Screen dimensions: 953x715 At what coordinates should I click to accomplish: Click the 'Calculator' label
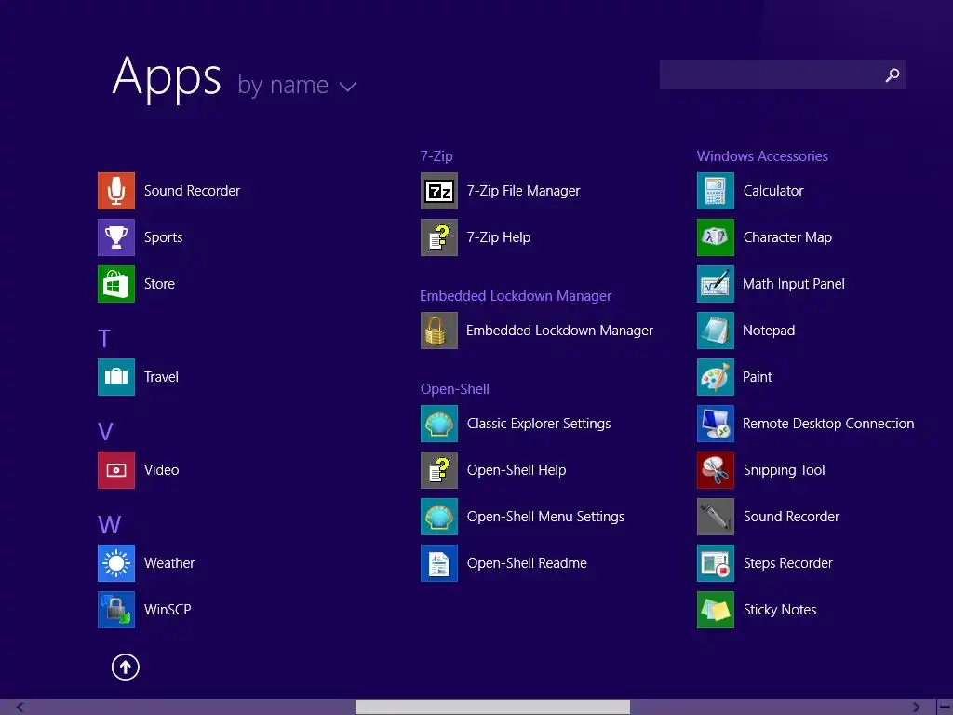click(x=773, y=191)
